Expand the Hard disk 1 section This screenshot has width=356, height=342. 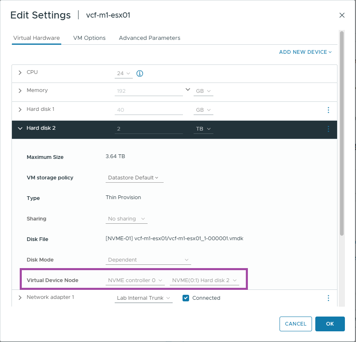coord(20,110)
